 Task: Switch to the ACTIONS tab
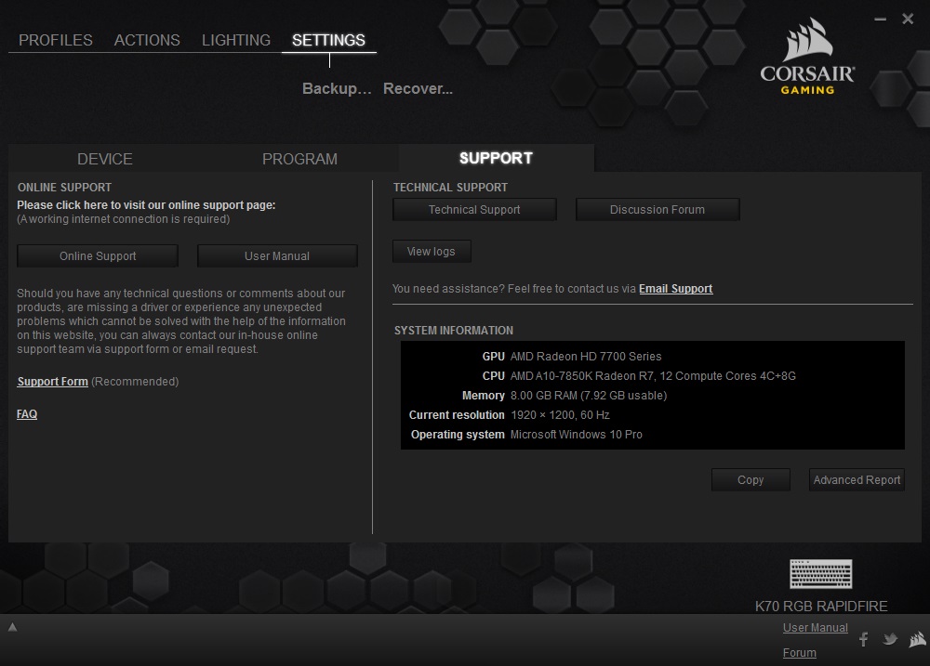click(x=147, y=40)
